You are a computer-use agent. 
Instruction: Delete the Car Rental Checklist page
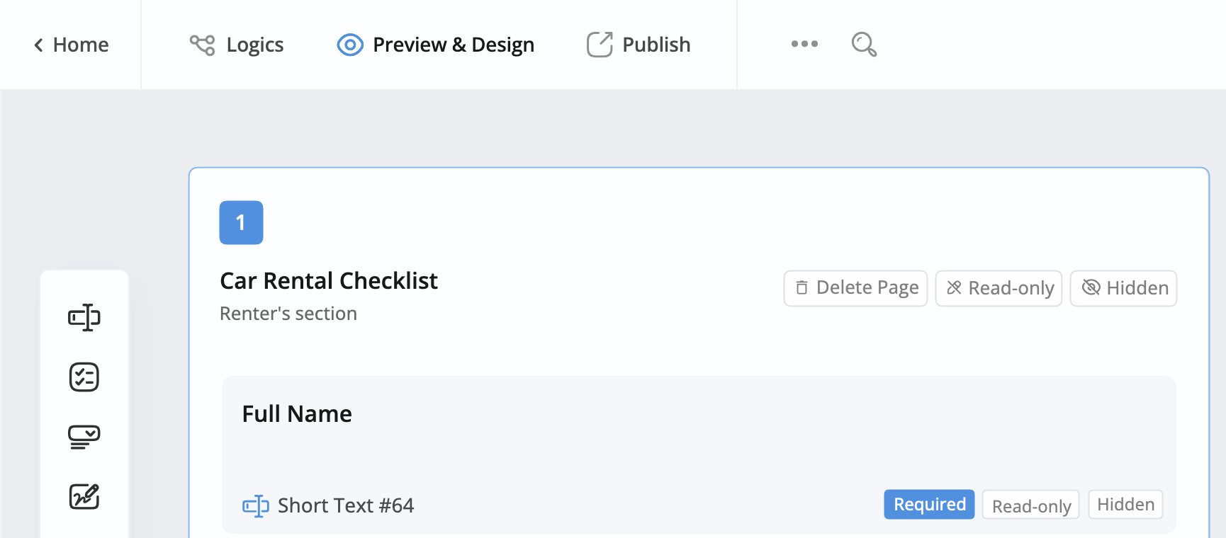[855, 288]
